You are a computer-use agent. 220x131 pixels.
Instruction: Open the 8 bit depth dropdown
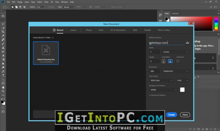182,81
